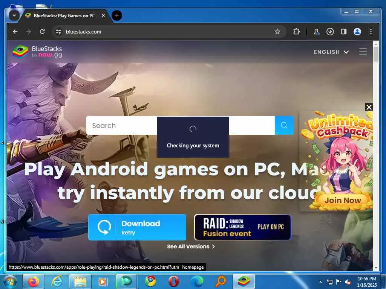Screen dimensions: 386x289
Task: Switch to Google Chrome in taskbar
Action: [150, 281]
